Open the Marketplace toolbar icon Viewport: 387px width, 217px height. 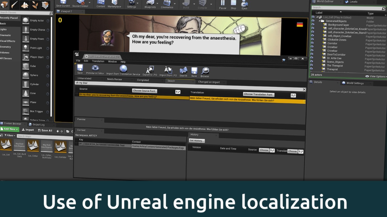pyautogui.click(x=114, y=2)
